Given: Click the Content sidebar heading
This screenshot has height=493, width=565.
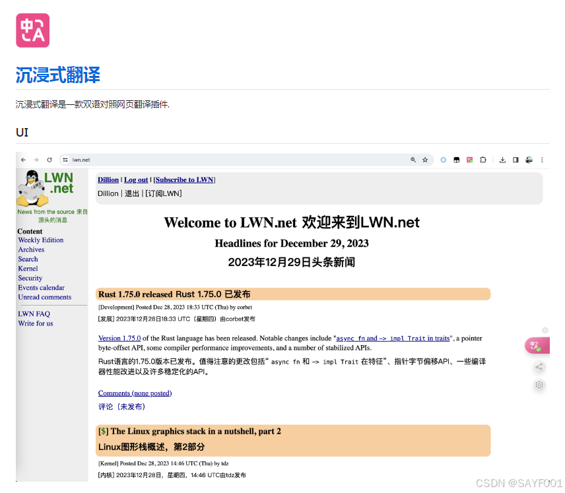Looking at the screenshot, I should [x=30, y=232].
